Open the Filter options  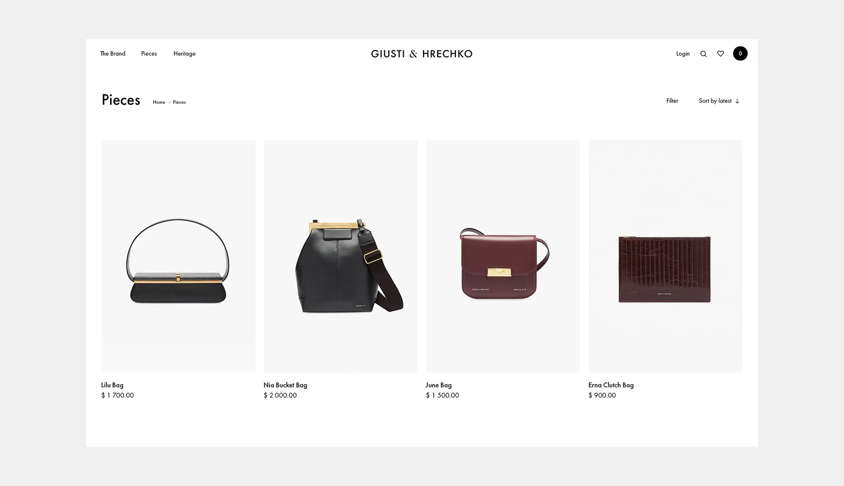tap(672, 101)
